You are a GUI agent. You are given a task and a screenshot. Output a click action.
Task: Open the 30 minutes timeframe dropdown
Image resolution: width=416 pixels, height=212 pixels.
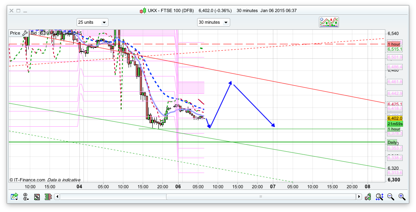click(x=213, y=22)
